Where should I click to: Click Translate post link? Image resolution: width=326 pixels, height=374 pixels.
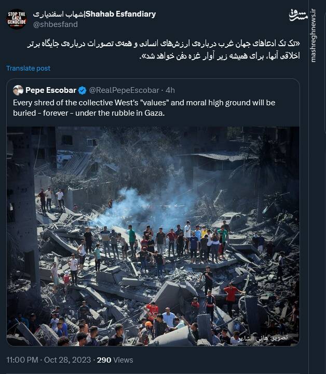tap(28, 68)
